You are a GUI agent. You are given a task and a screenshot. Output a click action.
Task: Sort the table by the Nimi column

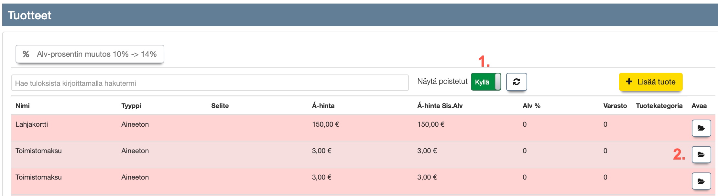23,106
